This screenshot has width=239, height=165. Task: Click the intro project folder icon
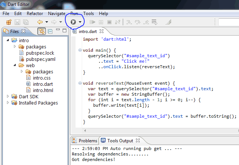tap(14, 40)
